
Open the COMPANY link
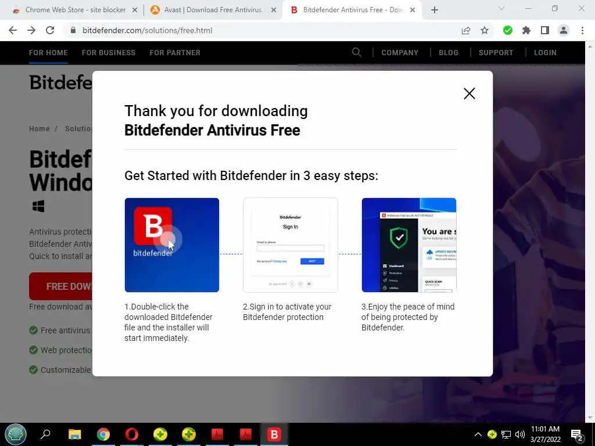(400, 53)
